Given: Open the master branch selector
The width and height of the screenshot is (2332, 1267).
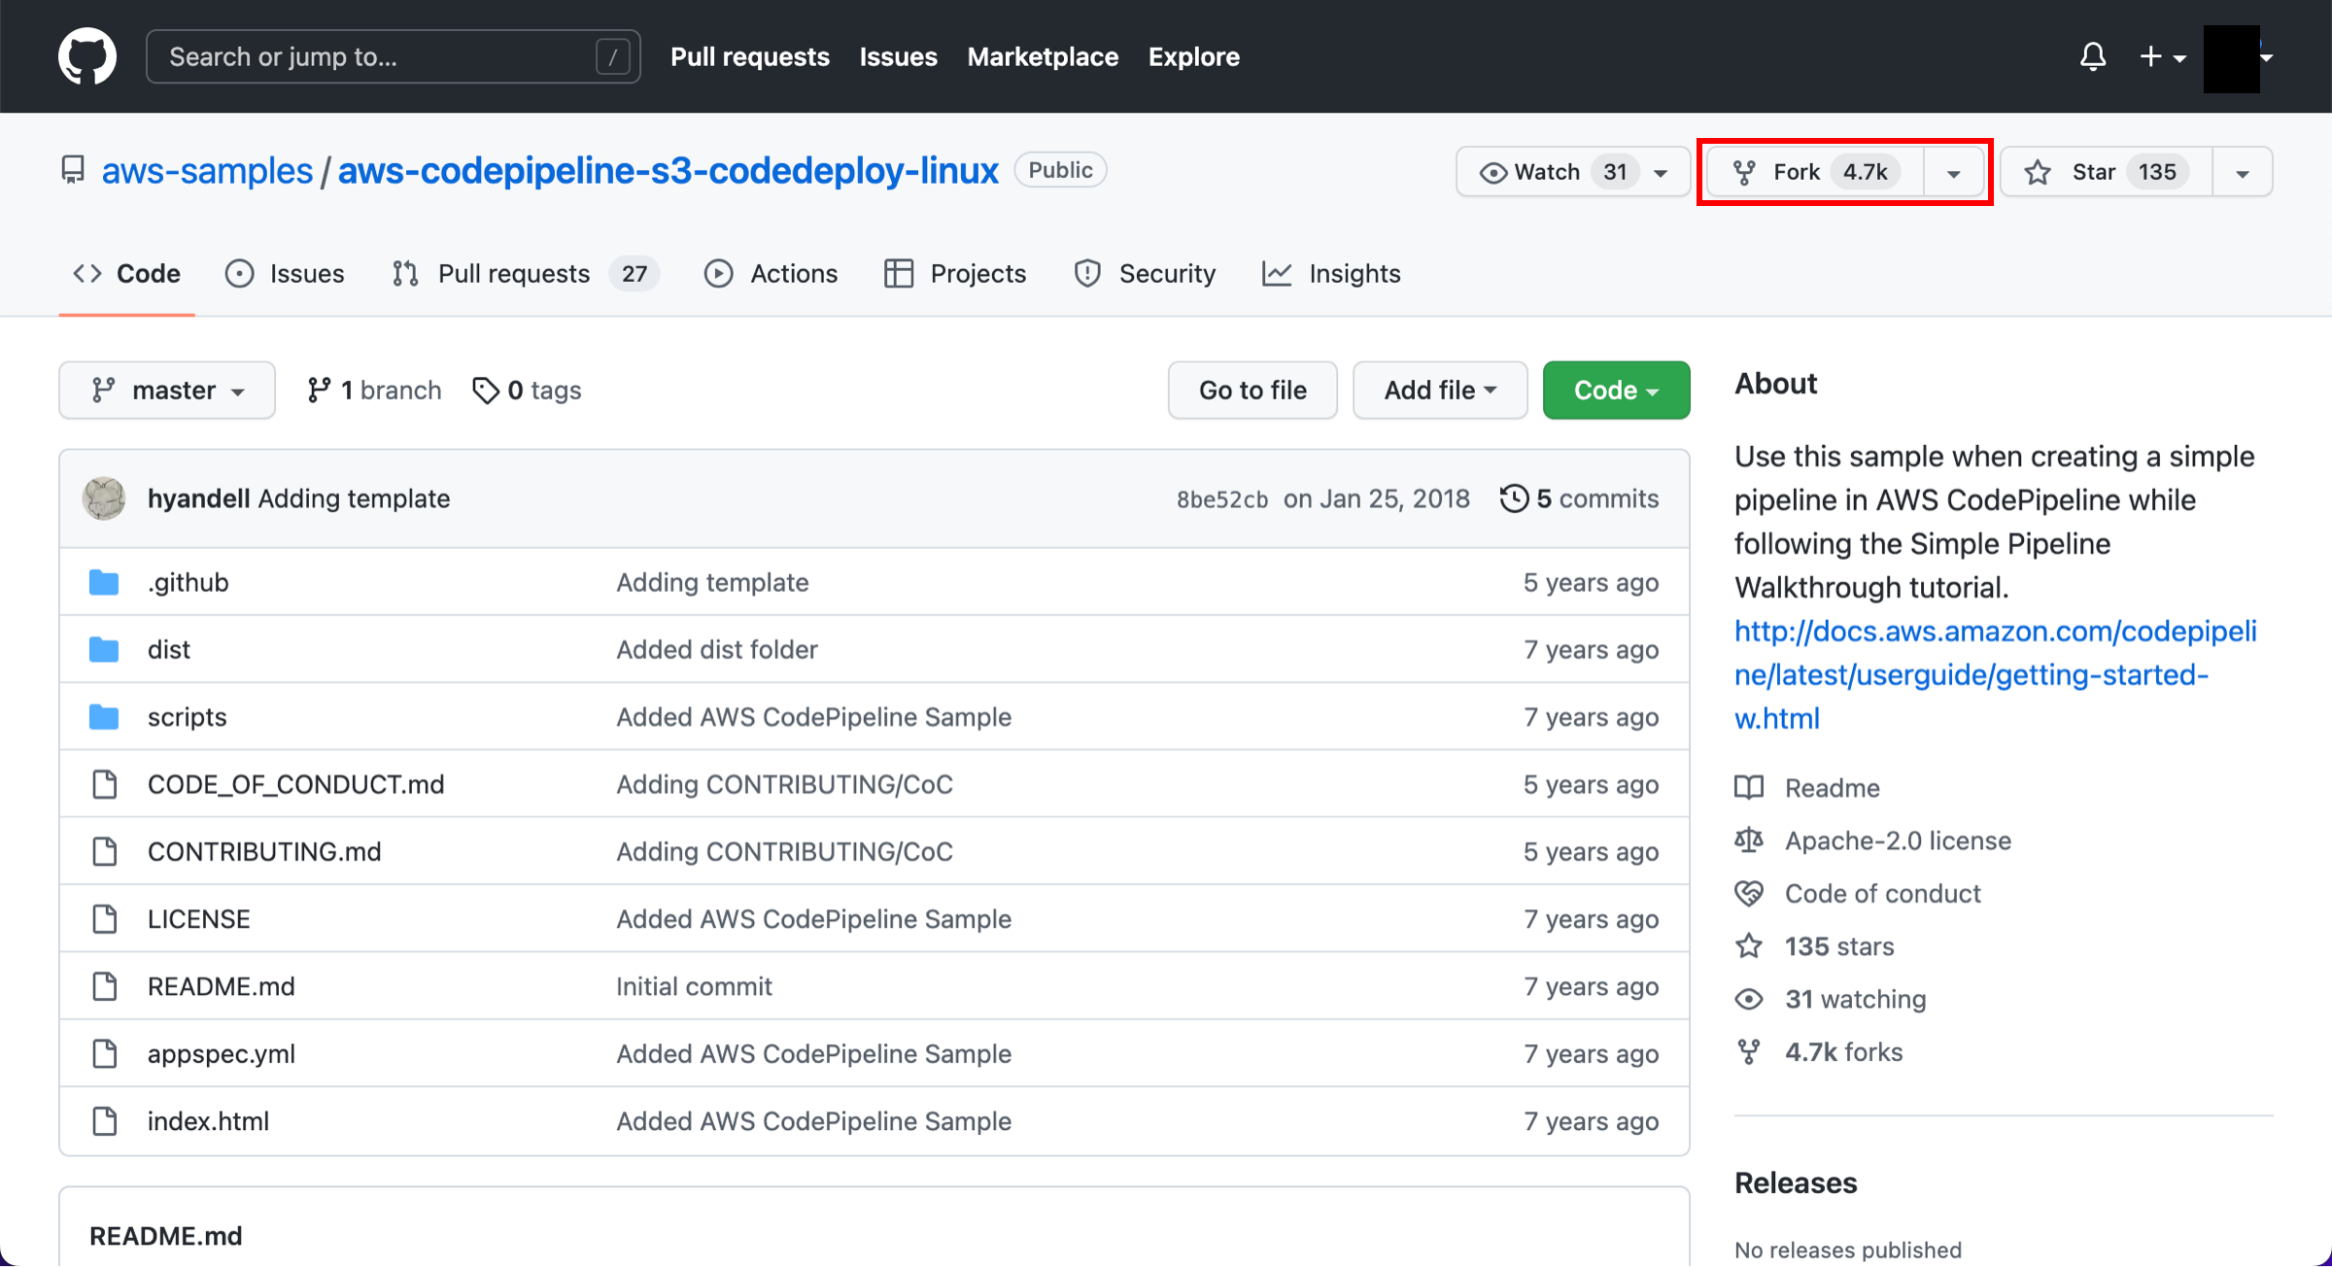Looking at the screenshot, I should [167, 391].
